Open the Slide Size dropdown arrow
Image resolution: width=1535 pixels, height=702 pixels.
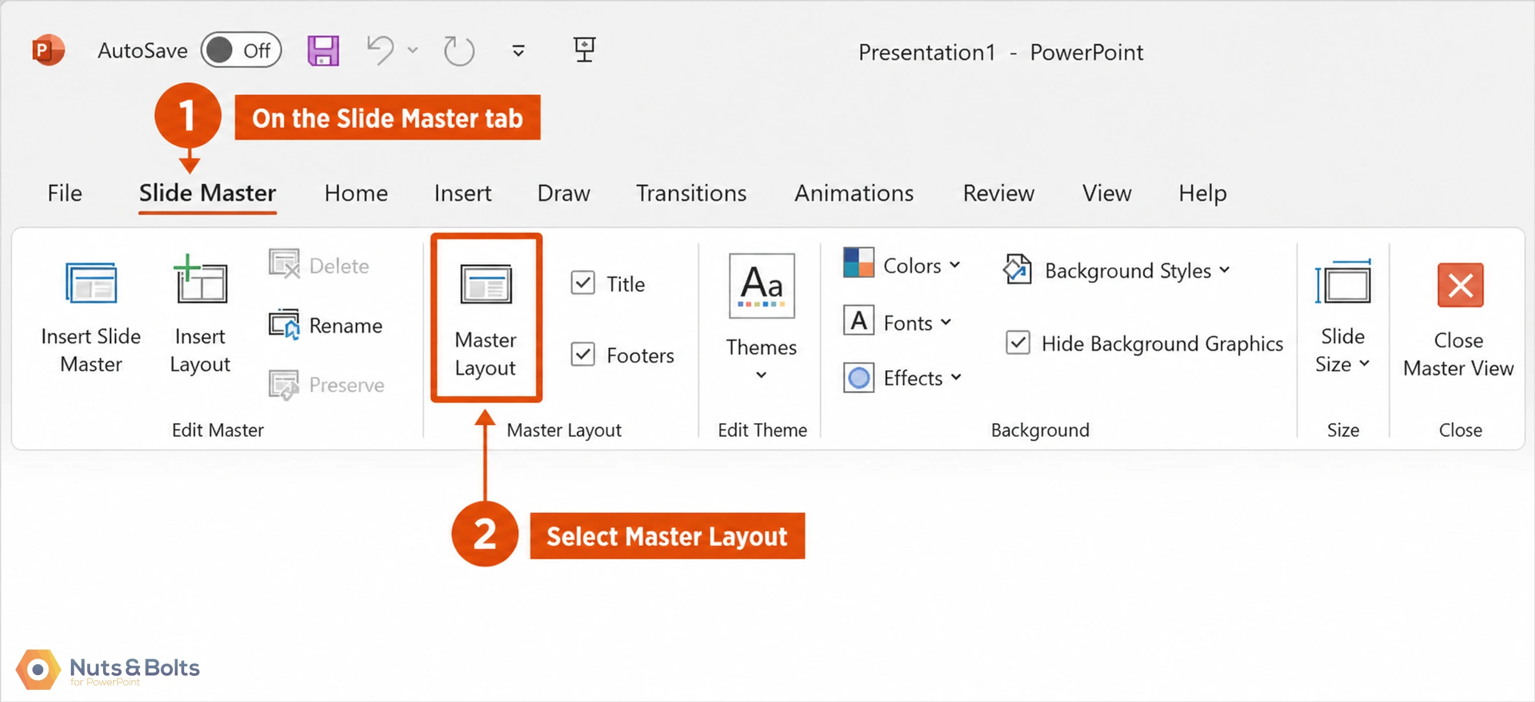[x=1364, y=363]
